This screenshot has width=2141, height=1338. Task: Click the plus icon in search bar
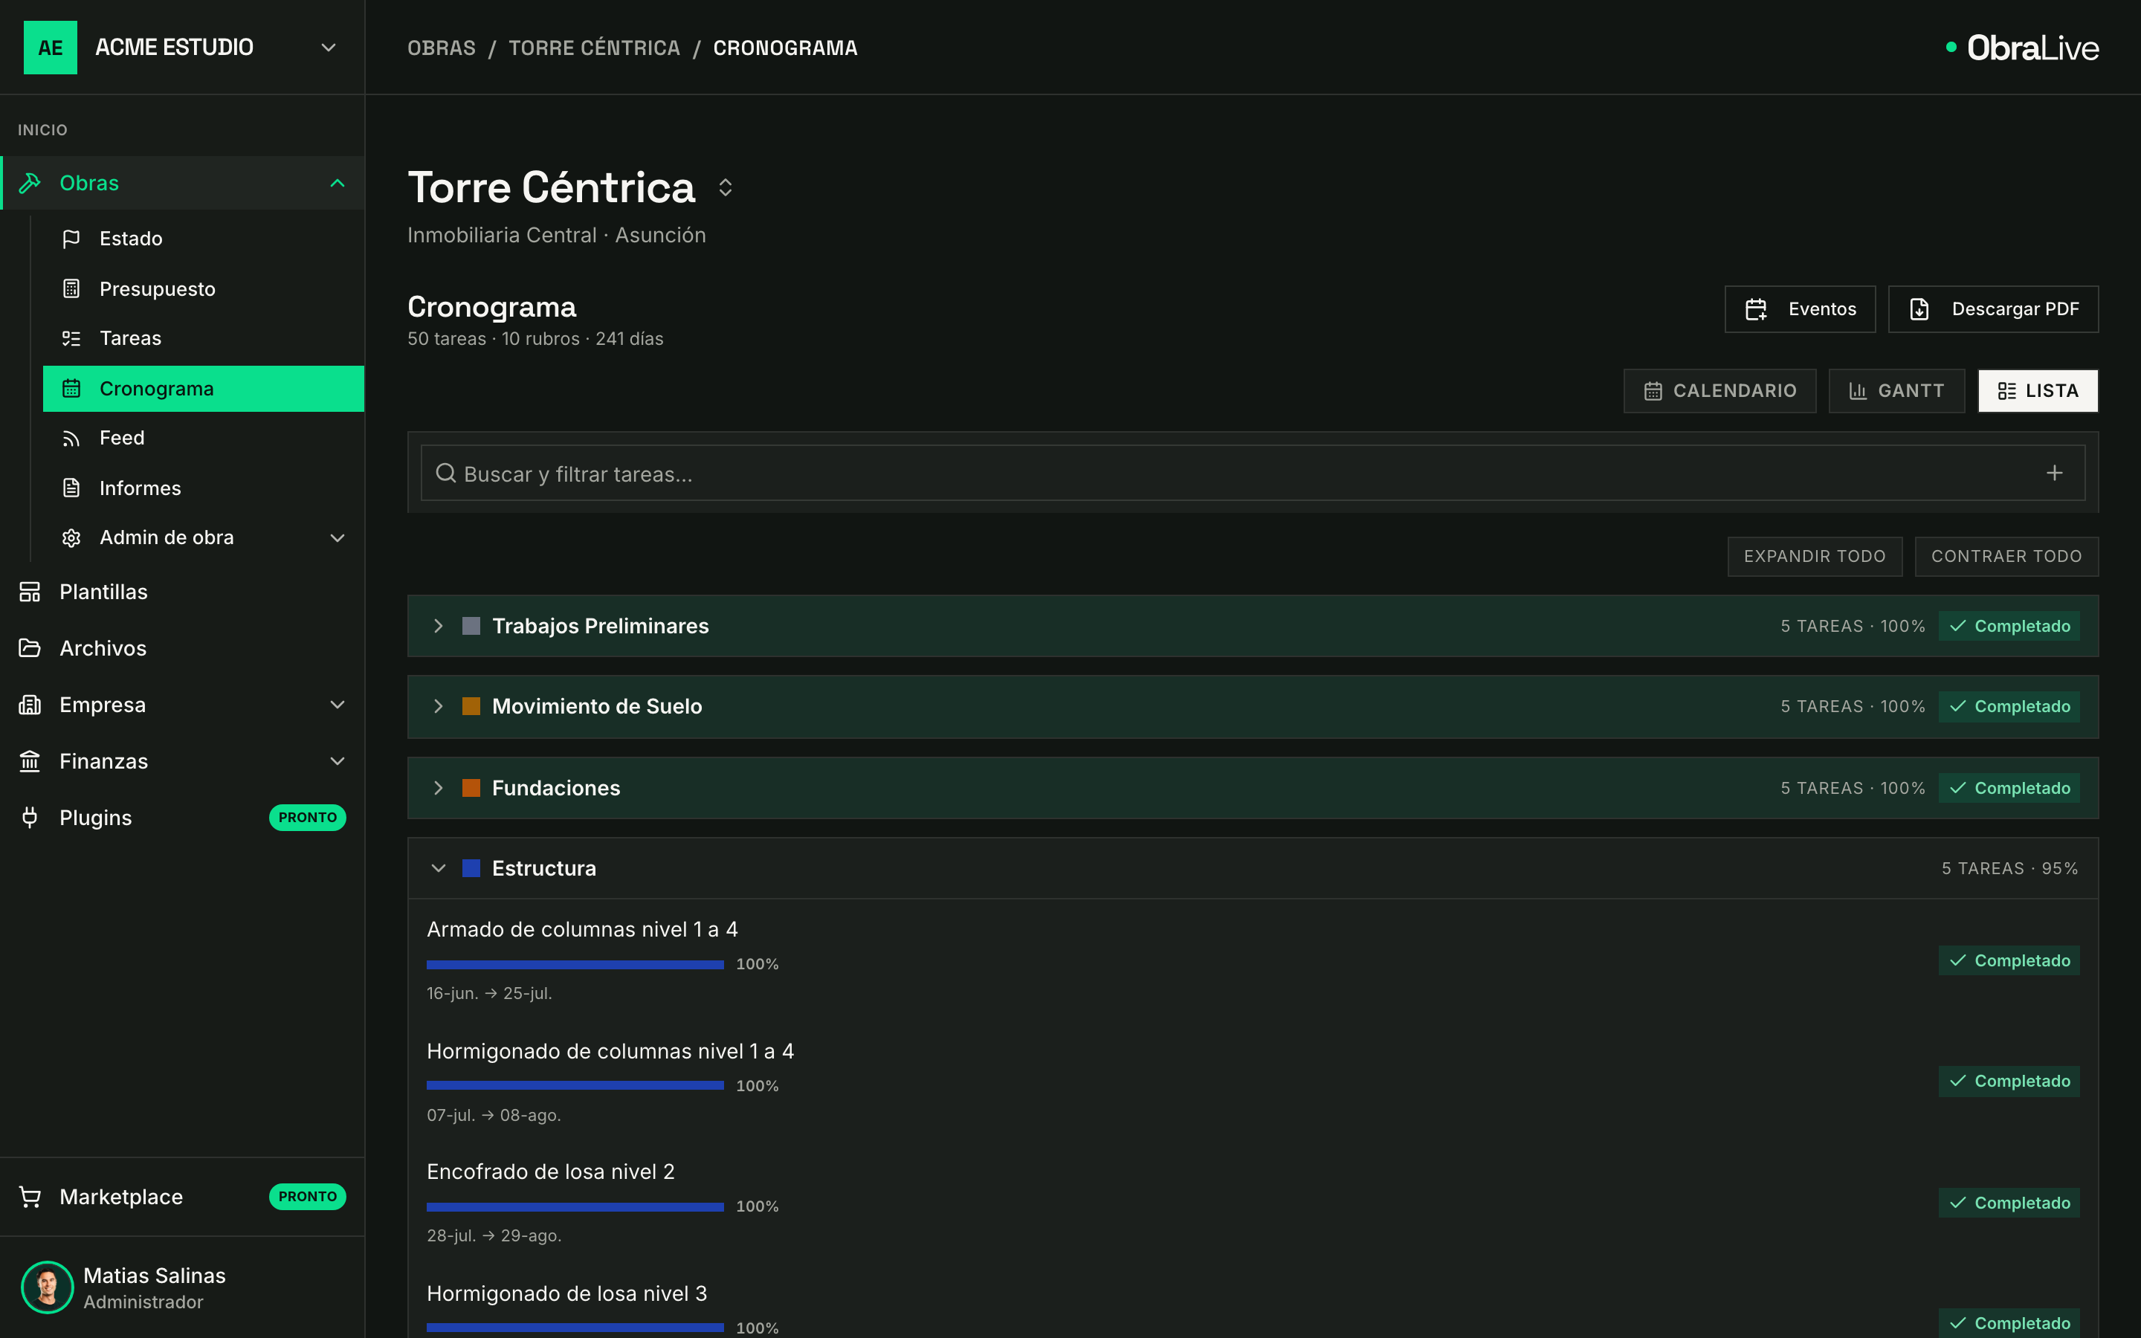pyautogui.click(x=2054, y=474)
